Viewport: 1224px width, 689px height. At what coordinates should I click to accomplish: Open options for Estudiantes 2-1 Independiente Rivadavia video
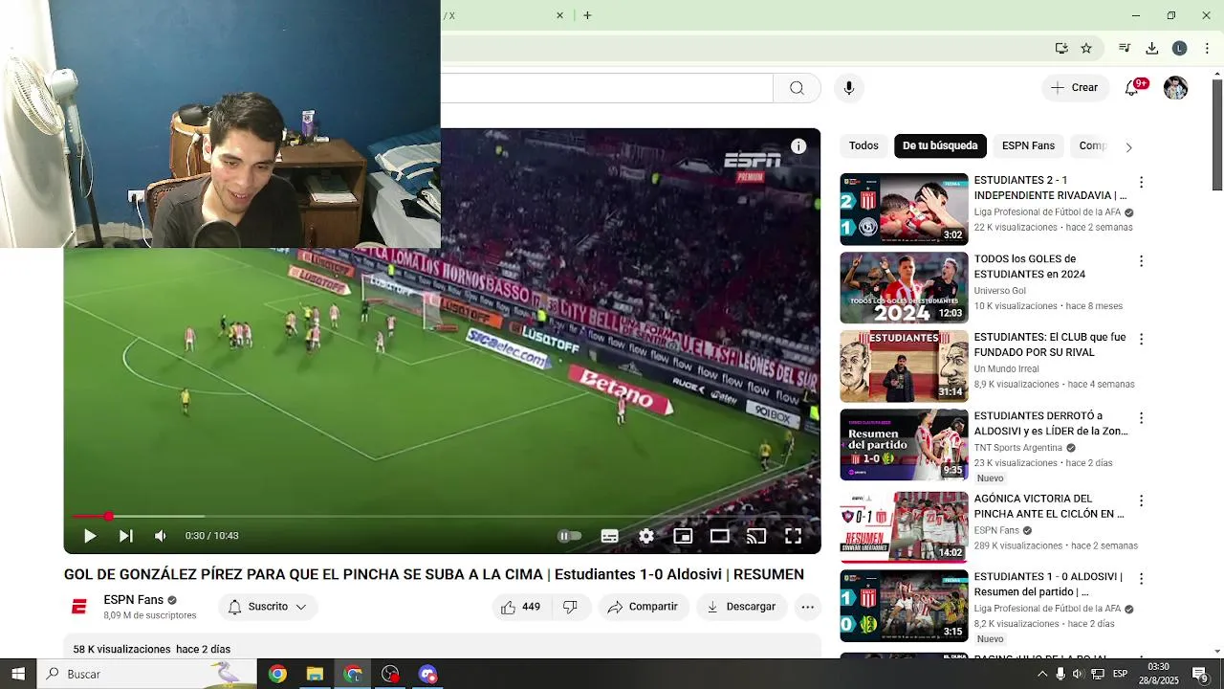pyautogui.click(x=1141, y=182)
